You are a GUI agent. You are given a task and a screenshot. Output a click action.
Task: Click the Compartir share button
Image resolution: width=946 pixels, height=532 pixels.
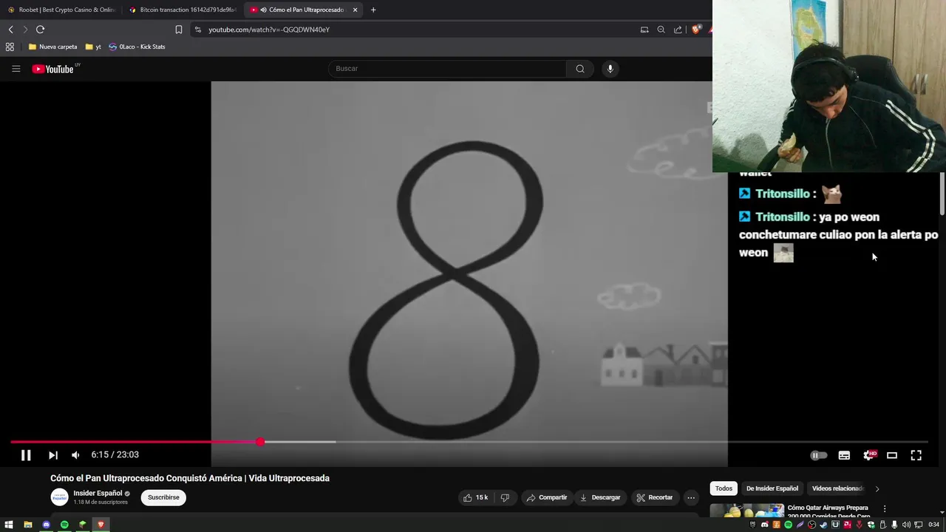pos(546,497)
